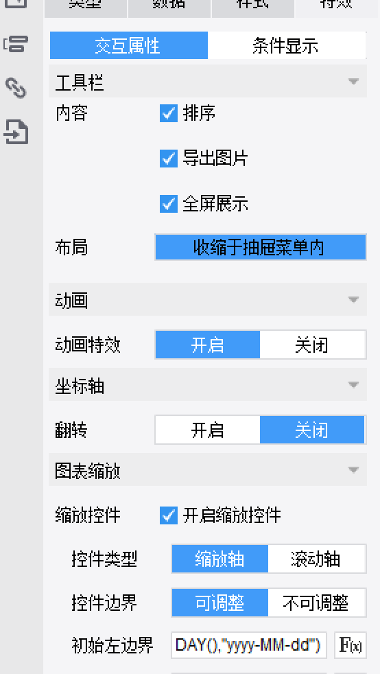Click the 收缩于抽屉菜单内 layout button
380x674 pixels.
pyautogui.click(x=260, y=247)
